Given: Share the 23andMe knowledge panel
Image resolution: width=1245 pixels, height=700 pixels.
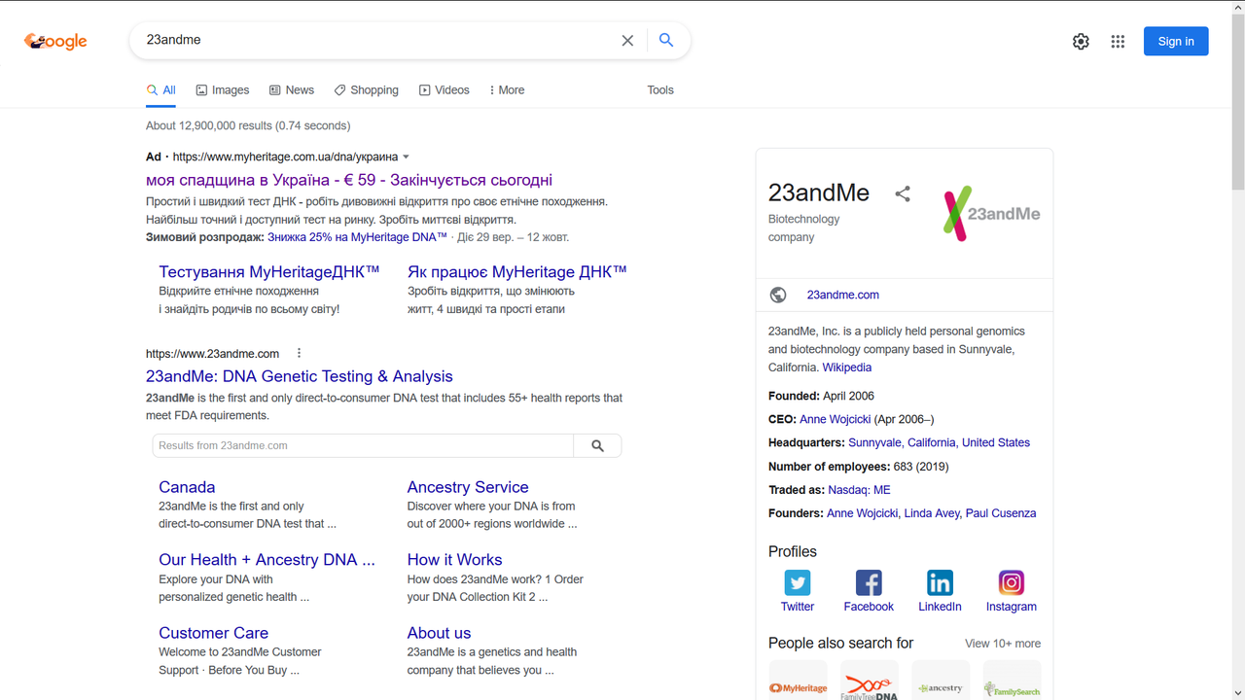Looking at the screenshot, I should (x=903, y=193).
